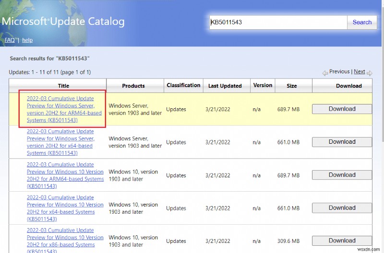Download the Windows 10 x86-based update
The height and width of the screenshot is (253, 384).
pos(342,241)
